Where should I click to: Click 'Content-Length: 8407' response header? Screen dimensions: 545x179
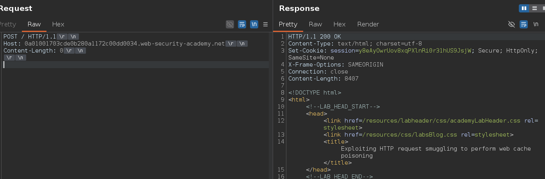point(323,79)
